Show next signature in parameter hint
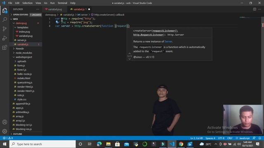Screen dimensions: 264x148 click(x=130, y=59)
